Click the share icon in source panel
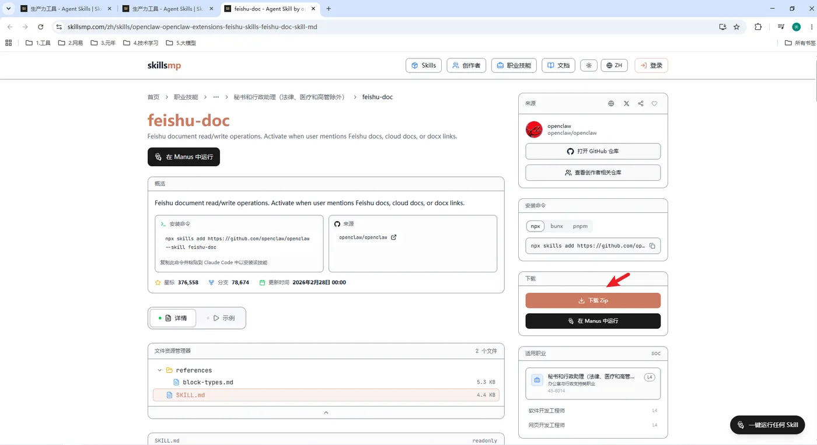This screenshot has width=817, height=445. click(641, 103)
